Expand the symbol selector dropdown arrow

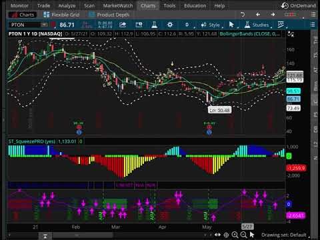point(45,25)
